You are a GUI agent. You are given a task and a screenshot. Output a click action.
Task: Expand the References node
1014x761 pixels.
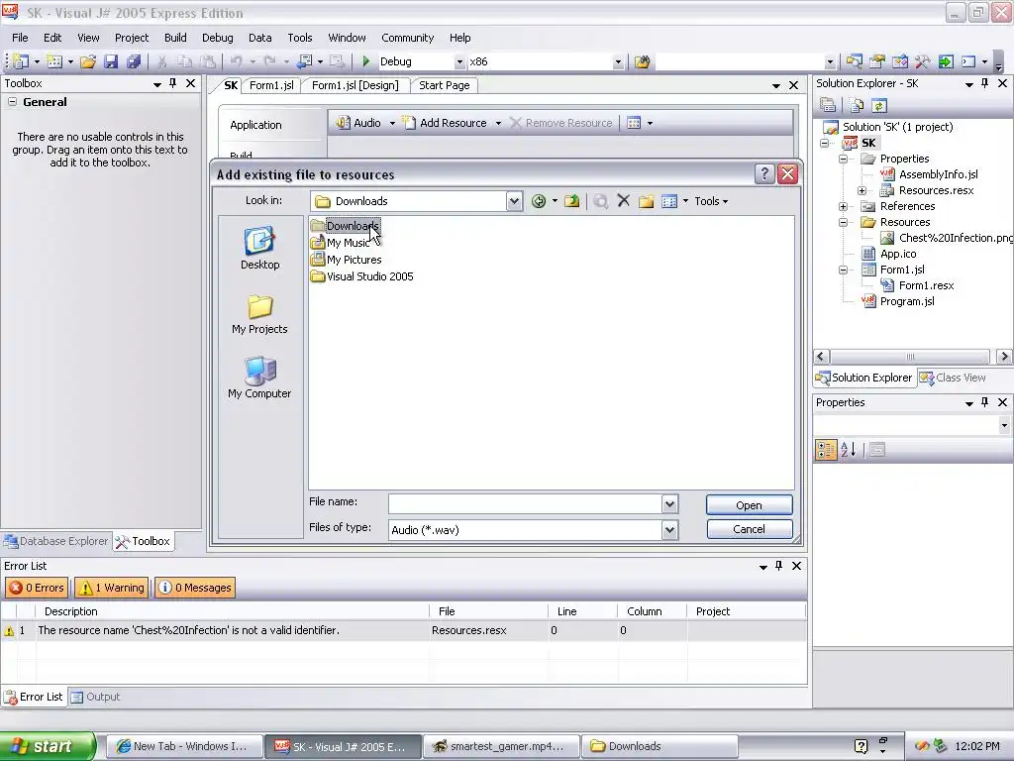(x=843, y=206)
